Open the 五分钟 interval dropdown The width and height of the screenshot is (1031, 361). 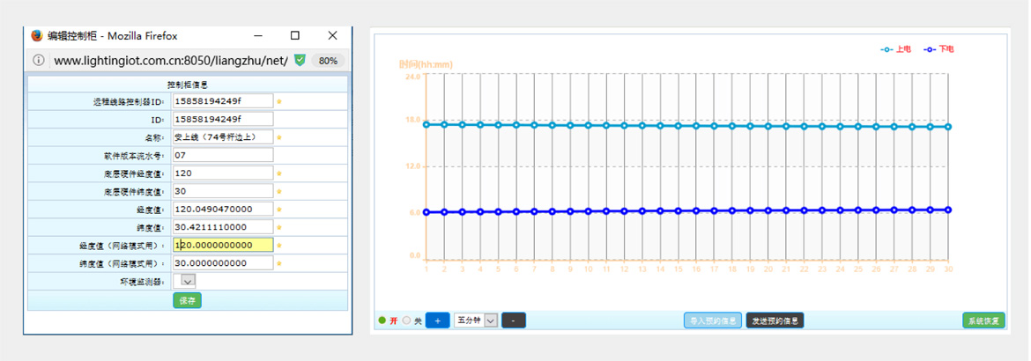(x=477, y=320)
